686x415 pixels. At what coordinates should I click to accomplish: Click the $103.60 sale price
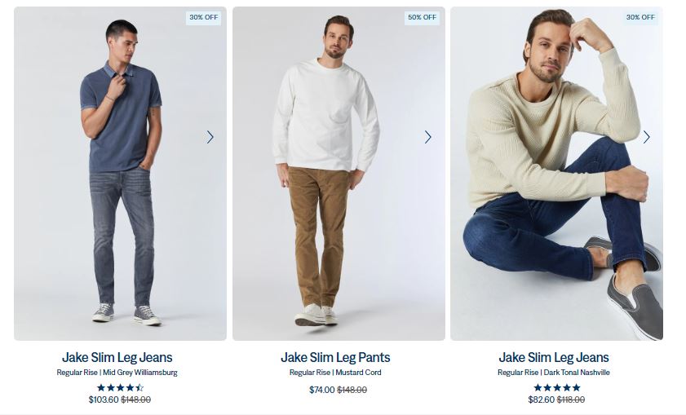pos(104,400)
